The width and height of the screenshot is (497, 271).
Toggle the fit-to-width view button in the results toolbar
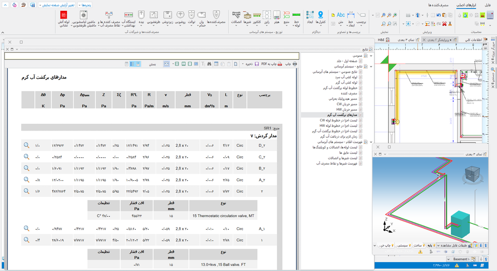(x=166, y=64)
